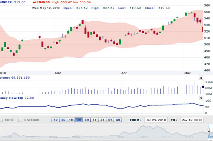Close the Money Flow(14) indicator panel
This screenshot has width=213, height=141.
tap(201, 98)
